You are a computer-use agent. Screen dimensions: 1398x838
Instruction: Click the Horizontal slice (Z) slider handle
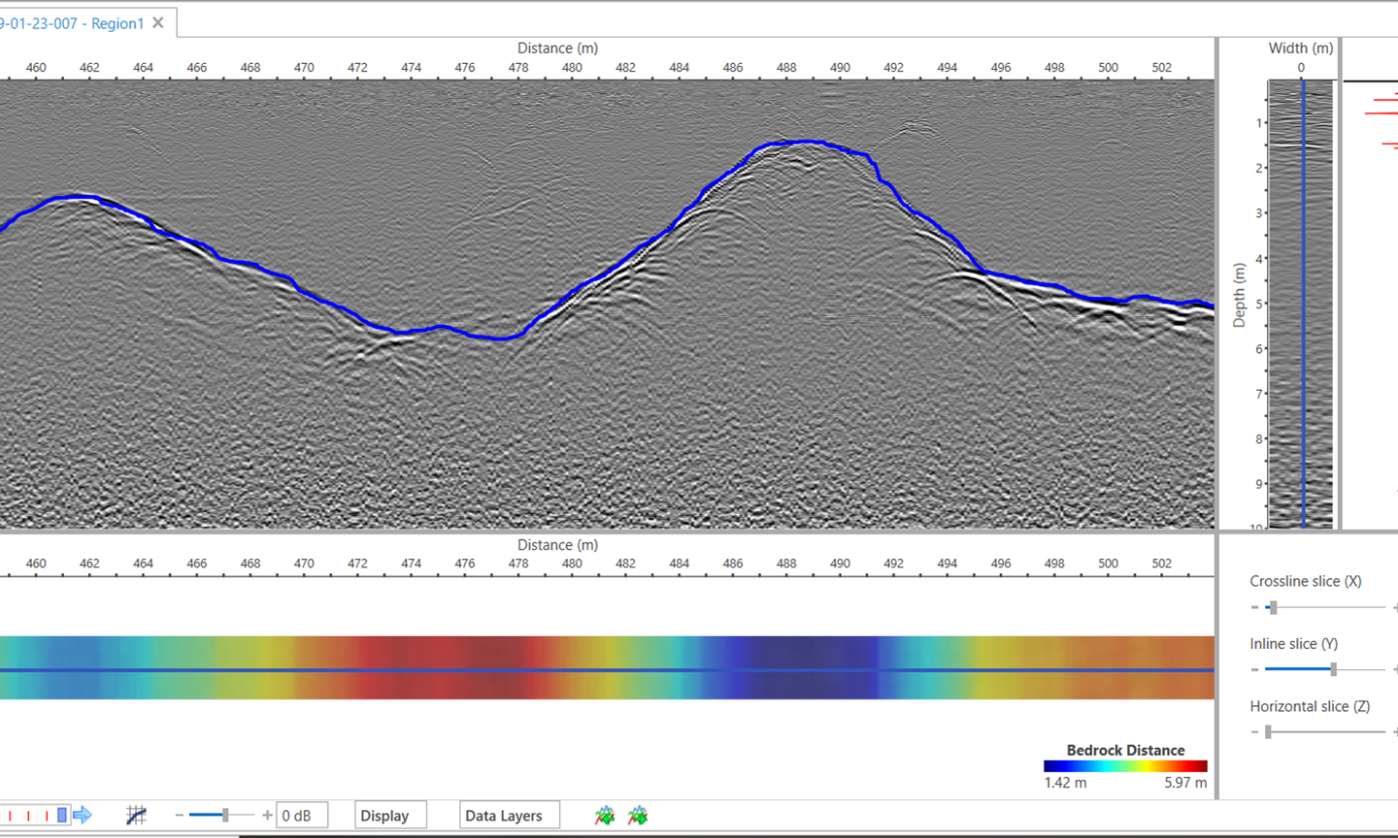1268,732
